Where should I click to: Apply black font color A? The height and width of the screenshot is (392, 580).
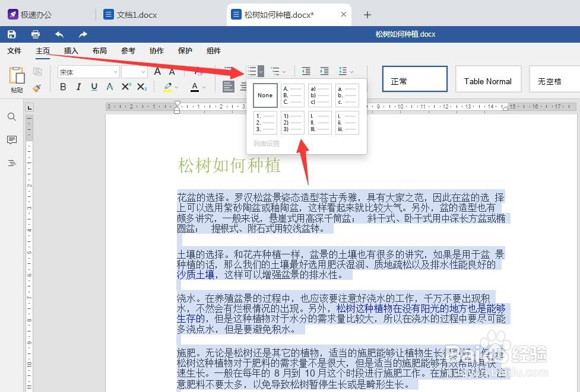(195, 87)
